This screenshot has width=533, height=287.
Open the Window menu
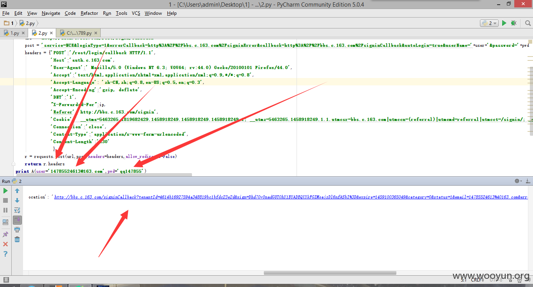coord(153,13)
